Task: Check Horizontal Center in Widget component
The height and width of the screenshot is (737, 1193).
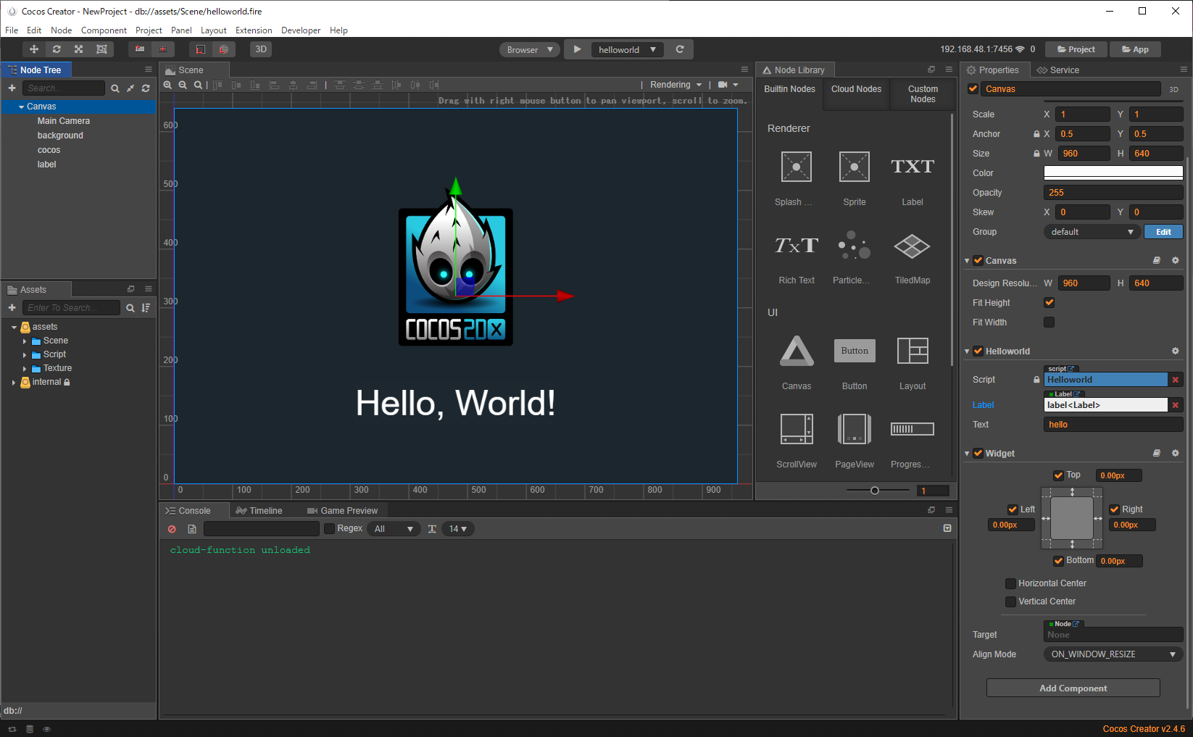Action: (x=1010, y=583)
